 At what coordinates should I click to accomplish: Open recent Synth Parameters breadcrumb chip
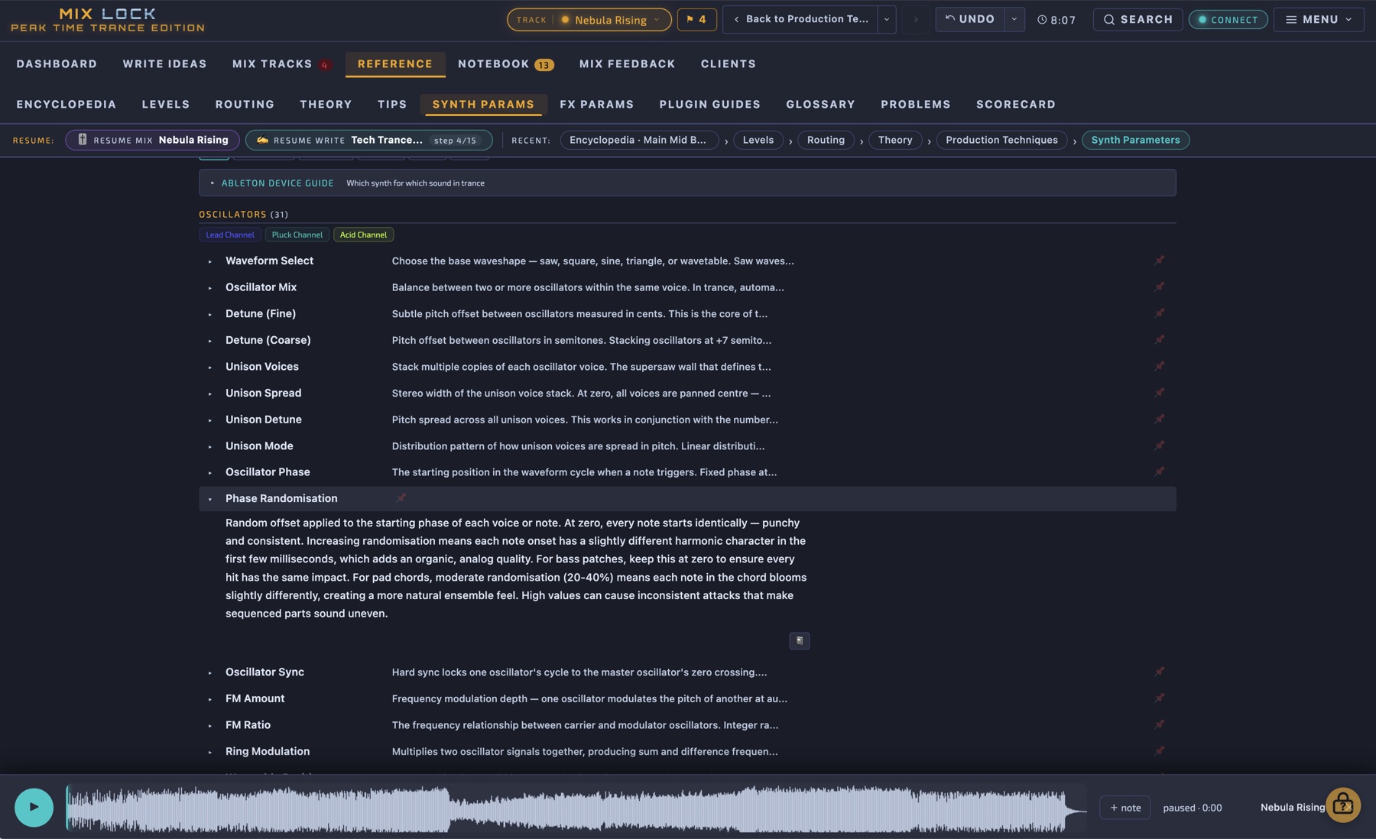click(x=1135, y=140)
